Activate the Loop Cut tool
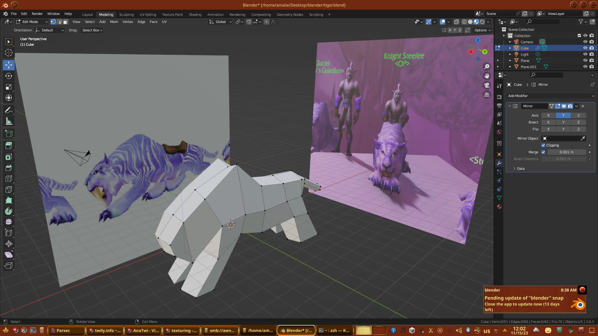 point(9,179)
